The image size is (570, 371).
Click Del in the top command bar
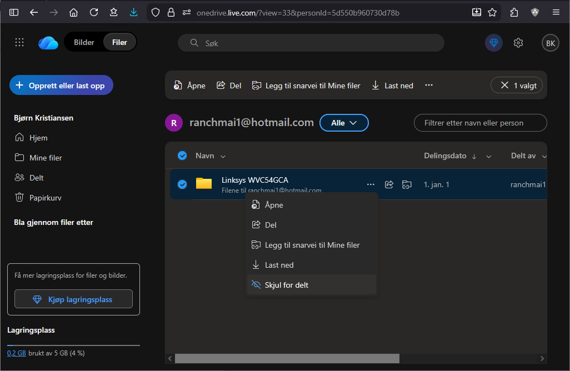coord(229,86)
